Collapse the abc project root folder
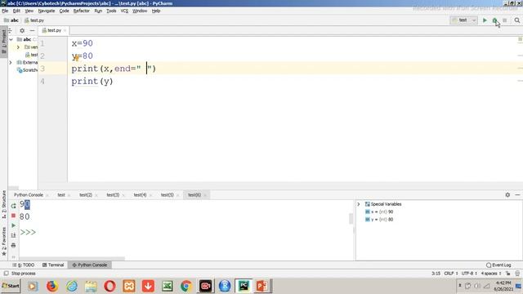This screenshot has width=523, height=294. 11,39
